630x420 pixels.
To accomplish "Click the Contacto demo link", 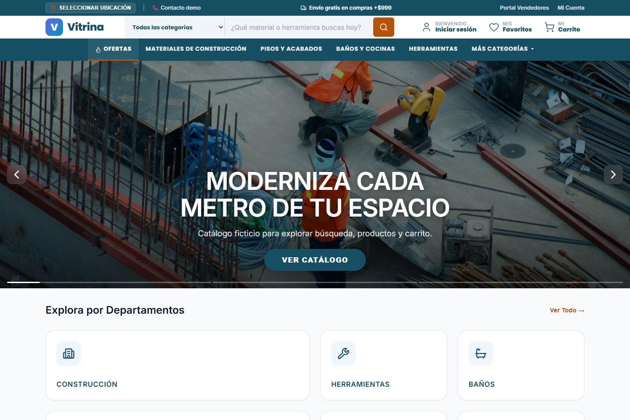I will coord(181,8).
